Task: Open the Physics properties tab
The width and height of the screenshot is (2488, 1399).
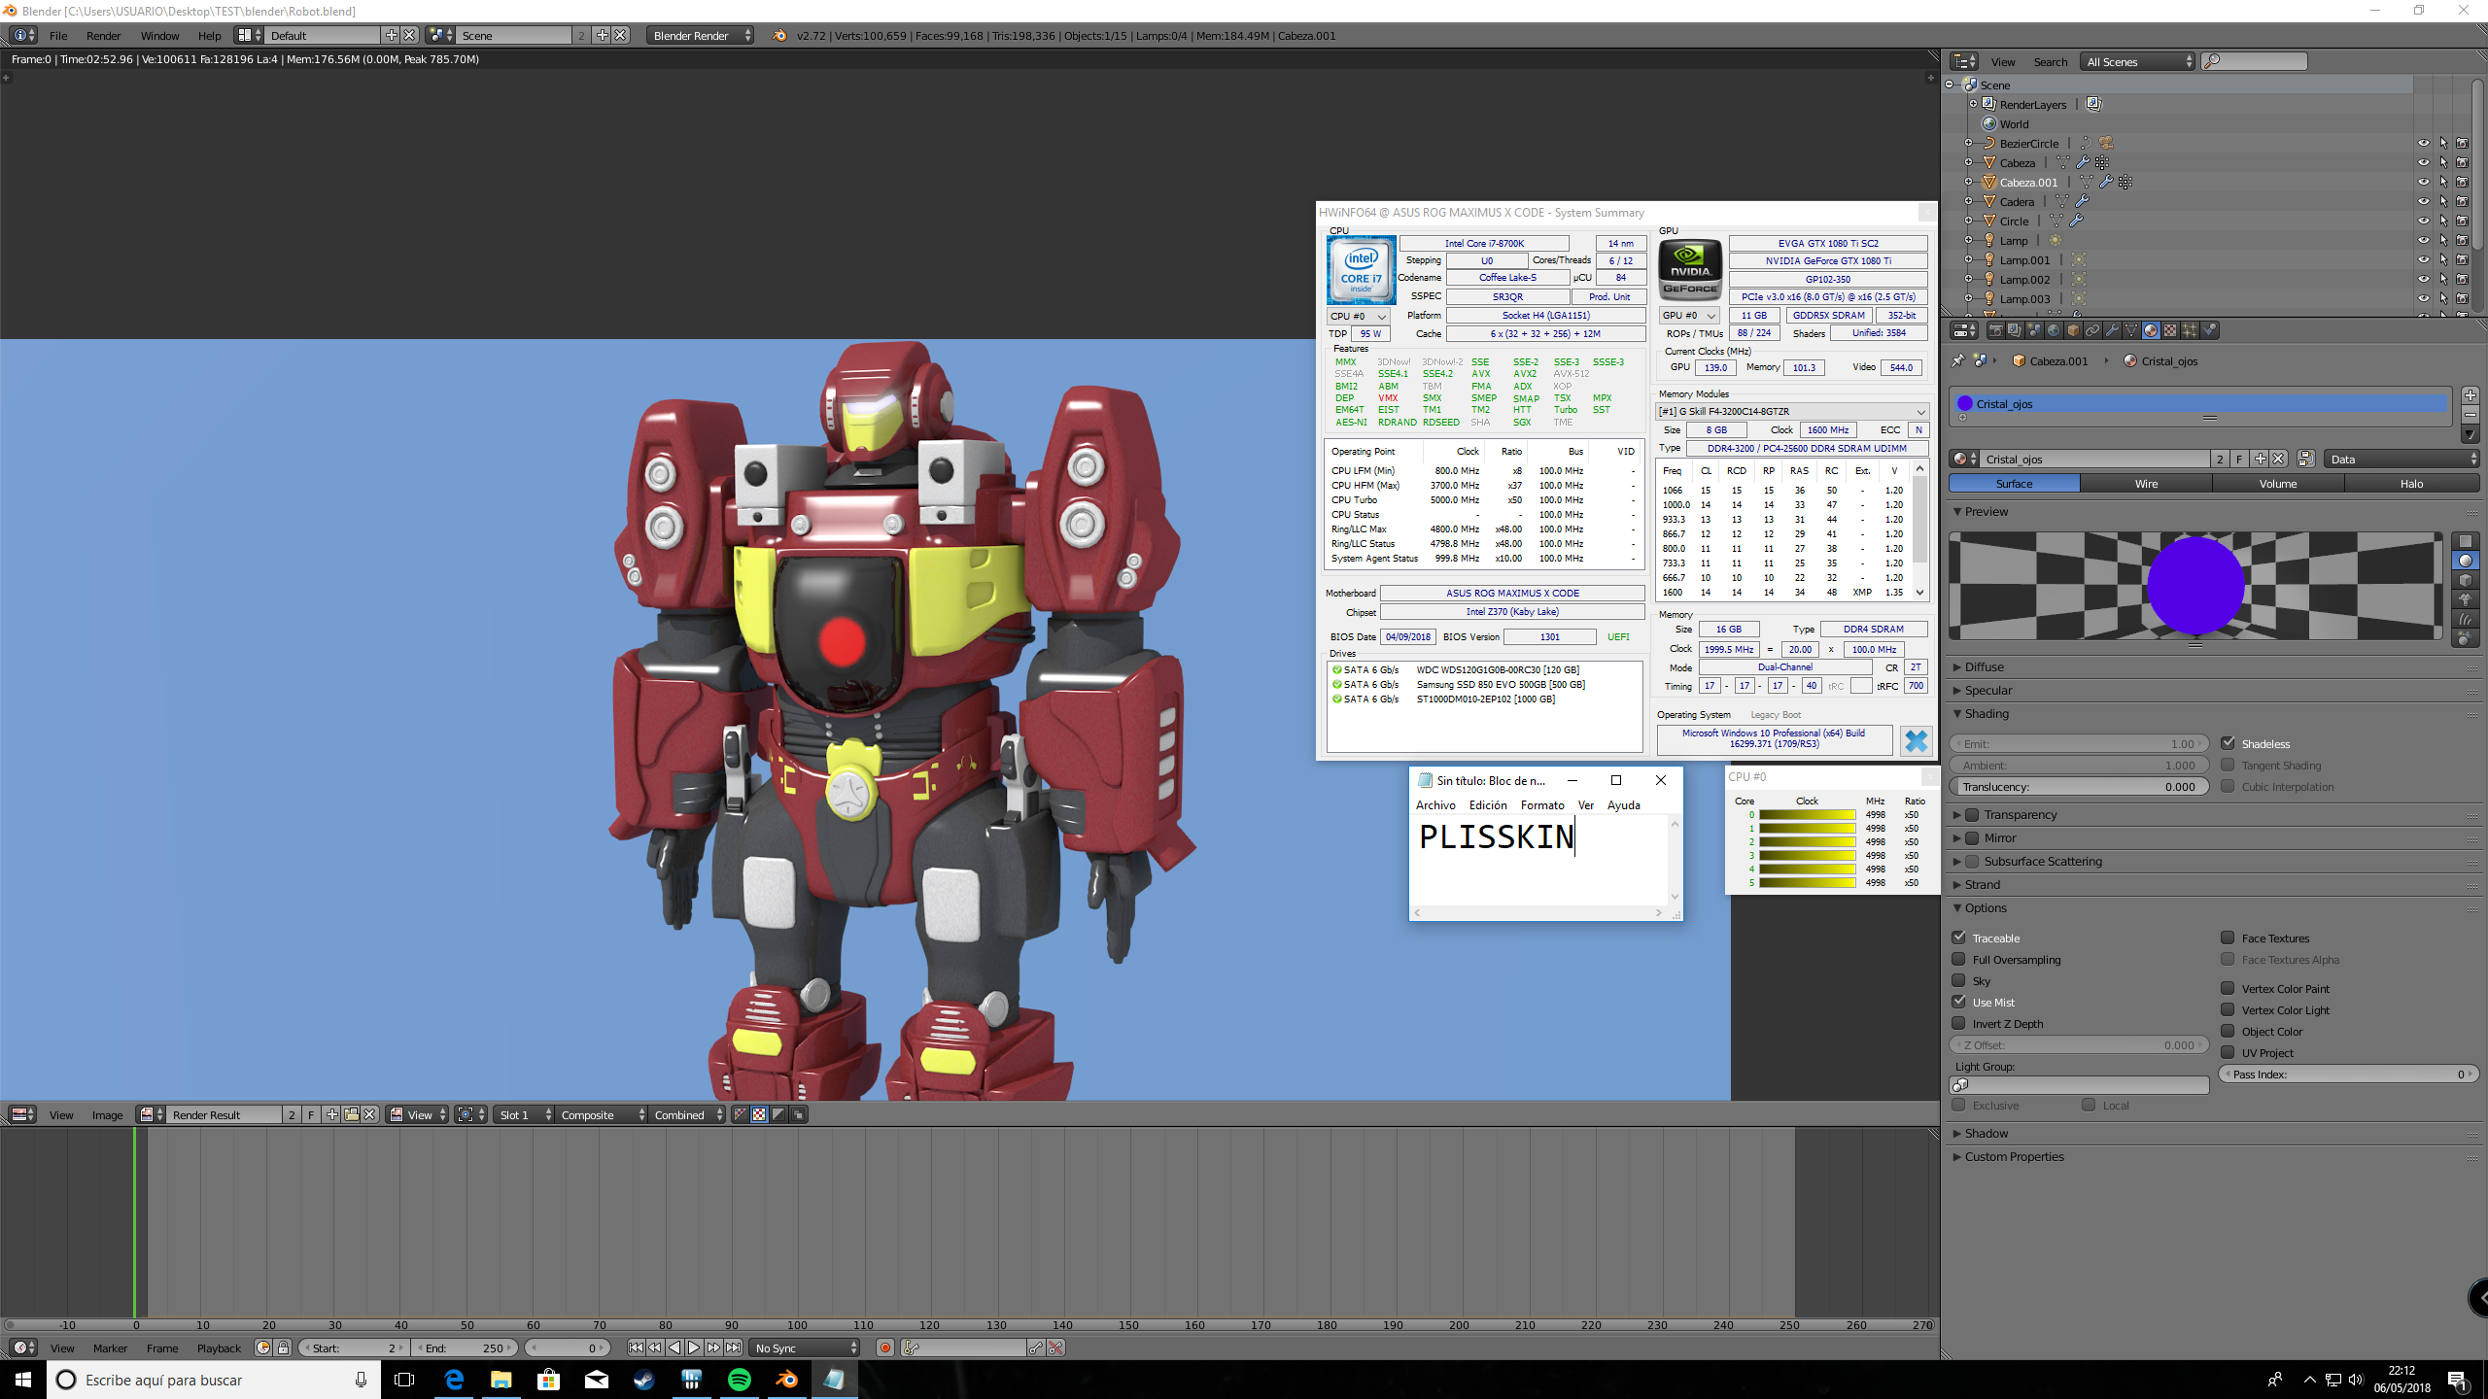Action: 2209,330
